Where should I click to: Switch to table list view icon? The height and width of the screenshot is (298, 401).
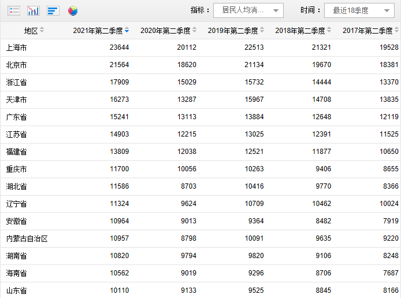point(14,11)
